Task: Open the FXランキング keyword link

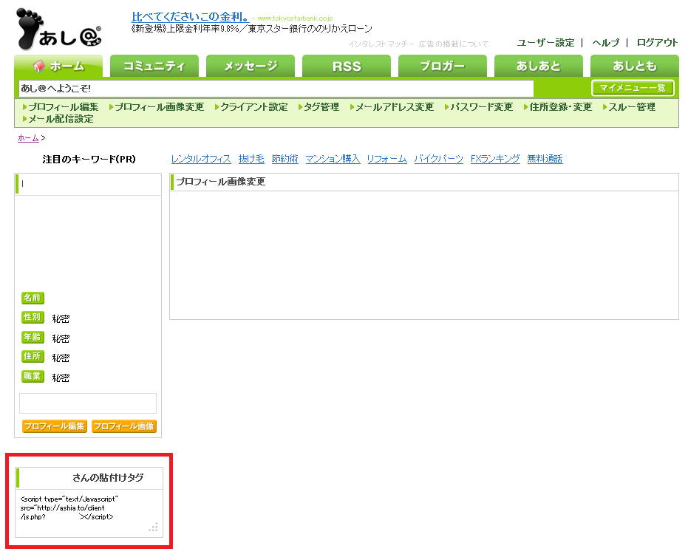Action: click(x=495, y=159)
